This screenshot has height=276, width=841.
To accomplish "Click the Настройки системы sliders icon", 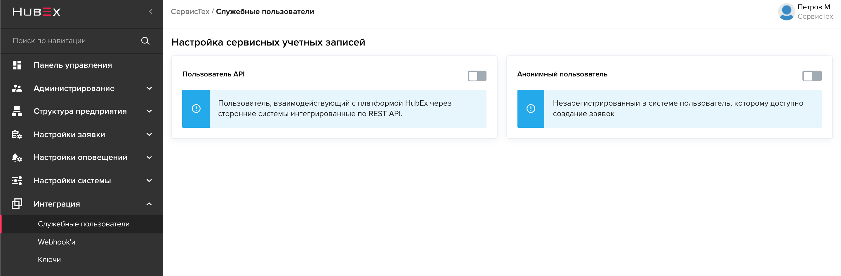I will 17,180.
